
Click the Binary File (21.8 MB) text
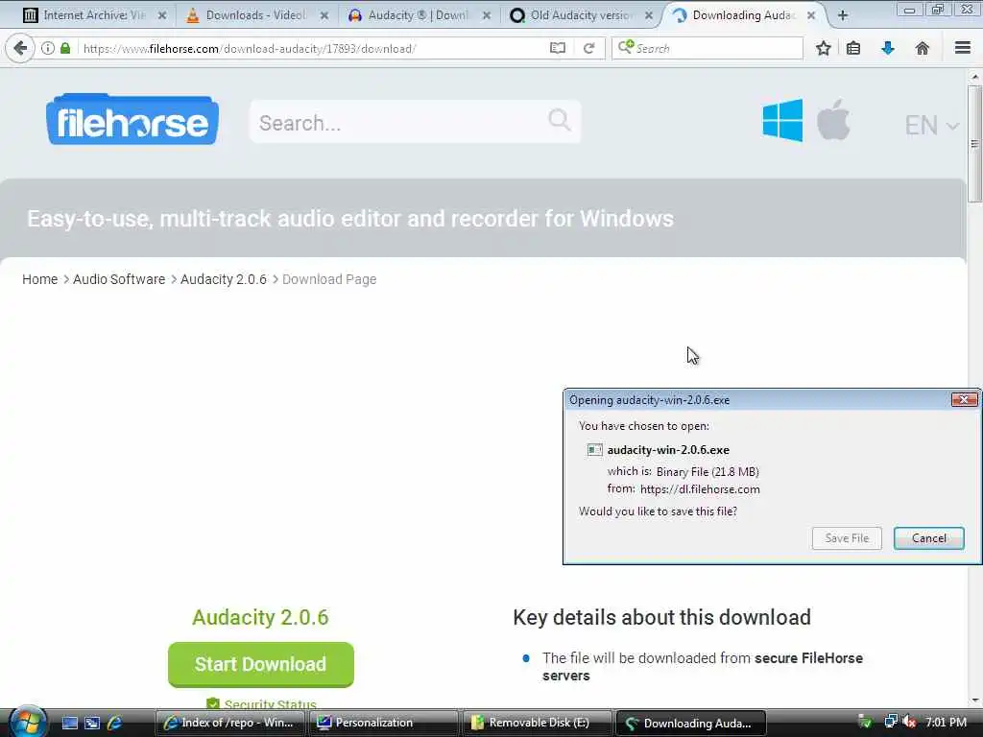(707, 472)
